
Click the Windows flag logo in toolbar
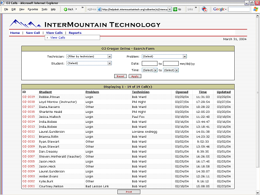click(255, 9)
